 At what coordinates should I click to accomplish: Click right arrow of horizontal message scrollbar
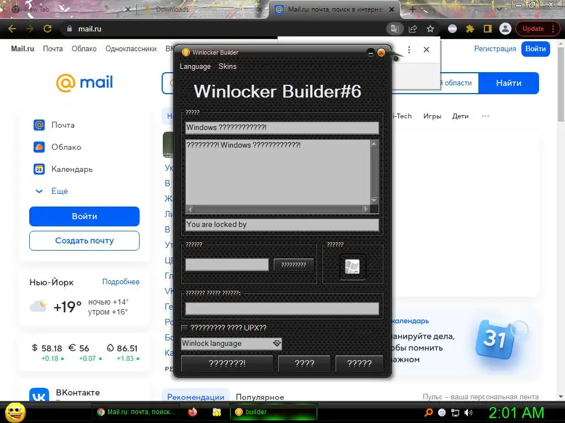pos(366,209)
